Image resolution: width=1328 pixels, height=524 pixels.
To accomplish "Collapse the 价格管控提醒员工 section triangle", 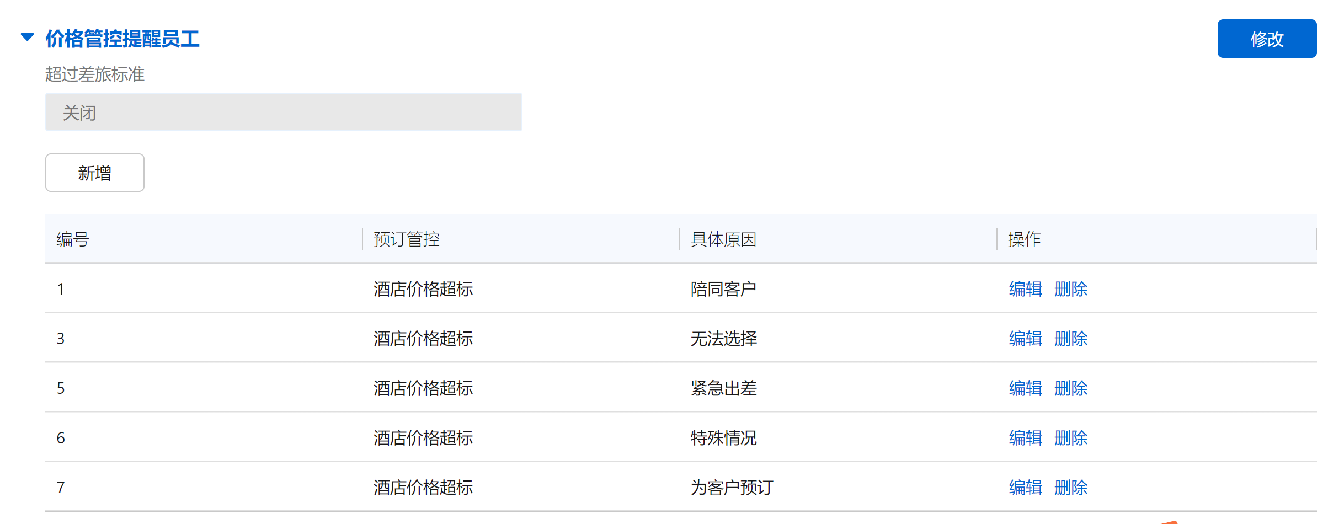I will 27,38.
